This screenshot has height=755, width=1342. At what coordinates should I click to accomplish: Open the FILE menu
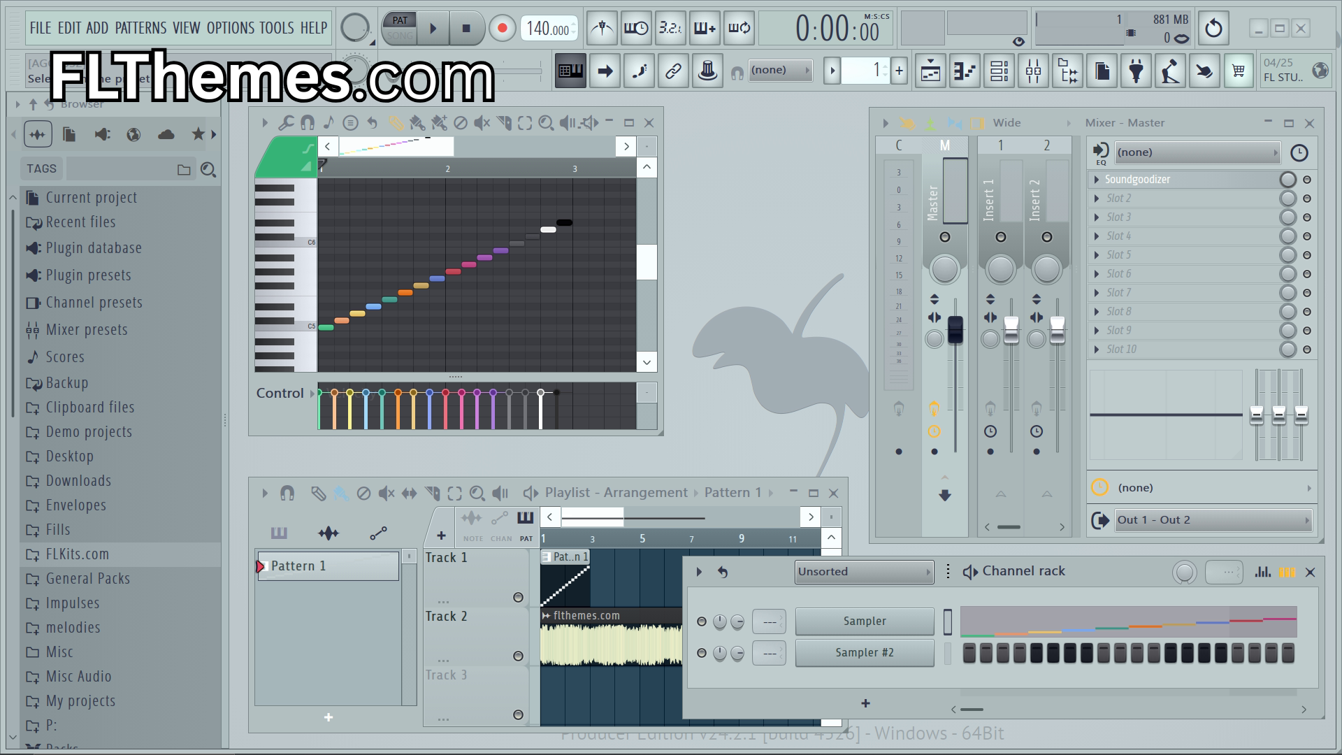click(41, 28)
